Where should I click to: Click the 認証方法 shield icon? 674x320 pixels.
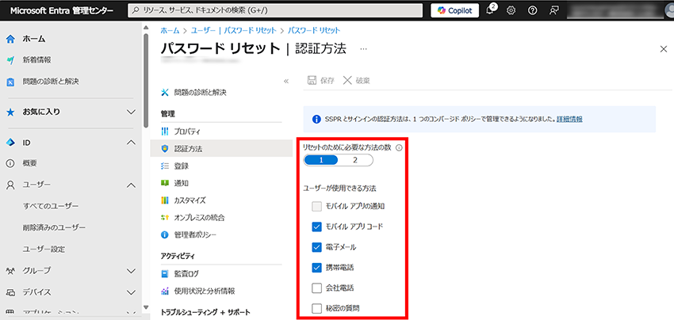(x=165, y=149)
